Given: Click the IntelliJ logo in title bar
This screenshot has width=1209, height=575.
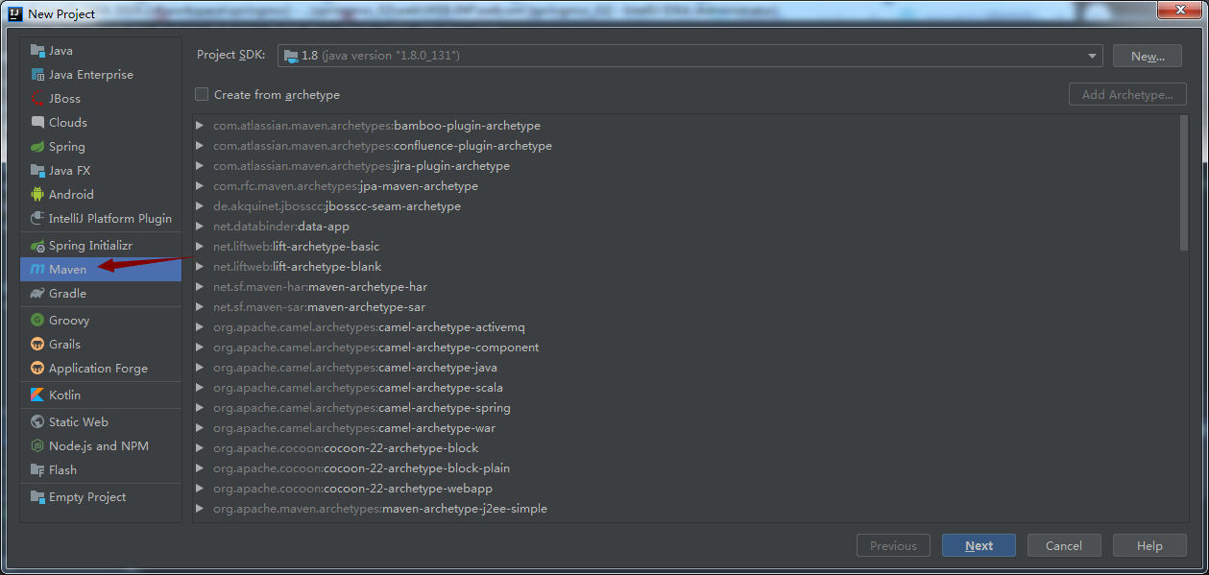Looking at the screenshot, I should [x=15, y=13].
